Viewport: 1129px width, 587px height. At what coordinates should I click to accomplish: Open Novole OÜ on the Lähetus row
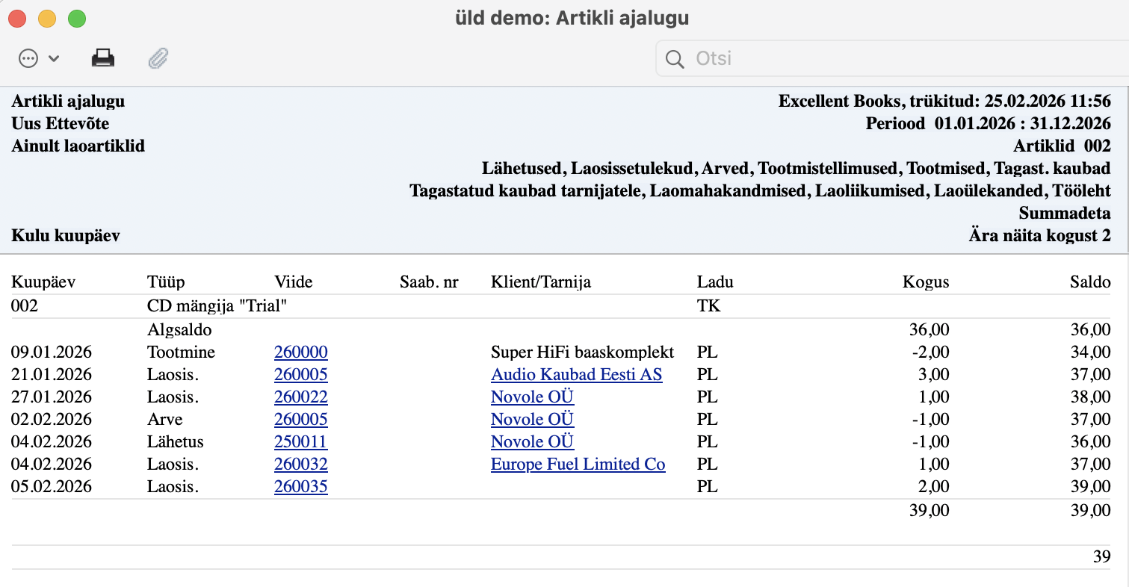coord(532,442)
